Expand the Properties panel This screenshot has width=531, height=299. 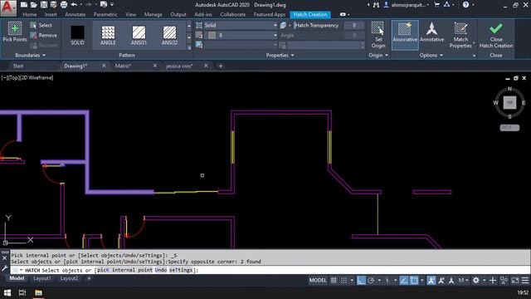(280, 55)
